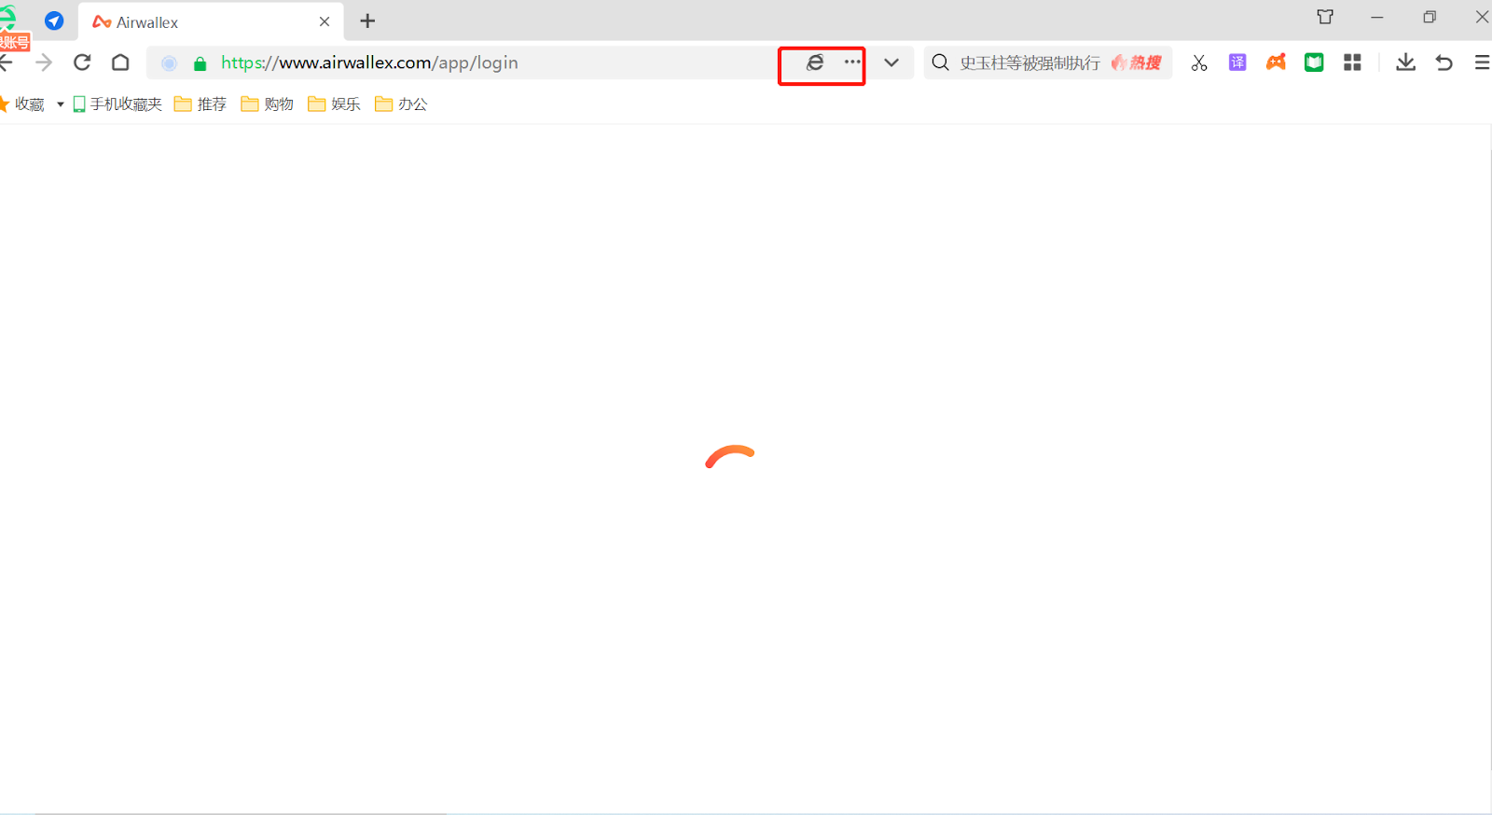Viewport: 1492px width, 815px height.
Task: Open the three-dot more options in address bar
Action: [x=852, y=62]
